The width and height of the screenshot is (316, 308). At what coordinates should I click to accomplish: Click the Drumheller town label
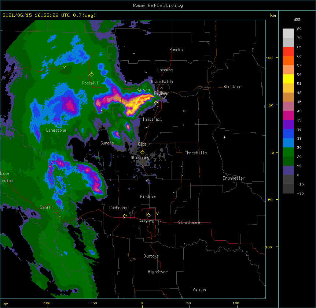point(234,178)
